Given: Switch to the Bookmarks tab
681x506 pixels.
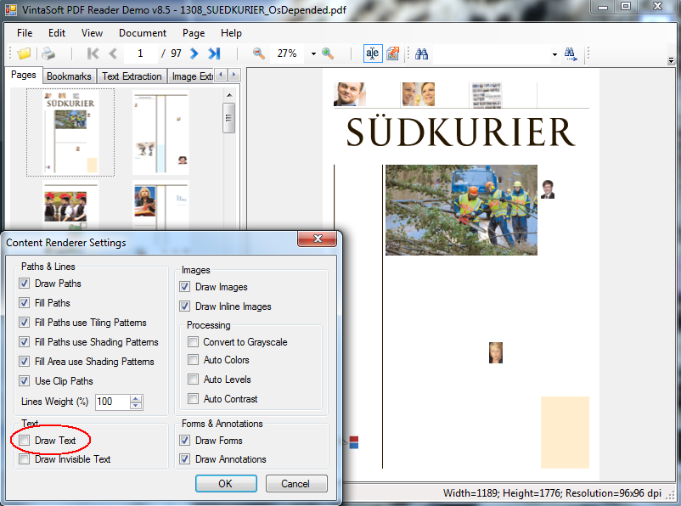Looking at the screenshot, I should [x=69, y=76].
